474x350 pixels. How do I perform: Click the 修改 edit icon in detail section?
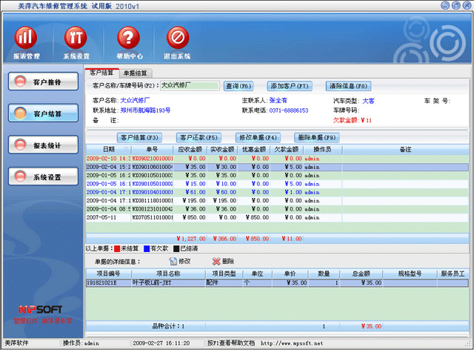173,261
